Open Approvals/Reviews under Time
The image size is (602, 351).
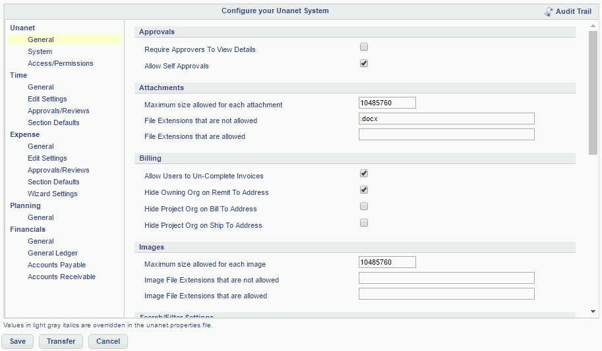(59, 111)
